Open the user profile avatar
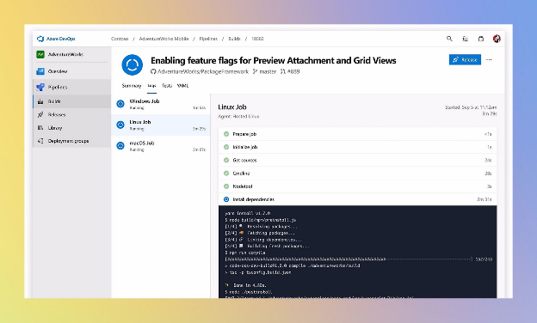The height and width of the screenshot is (323, 537). coord(497,39)
